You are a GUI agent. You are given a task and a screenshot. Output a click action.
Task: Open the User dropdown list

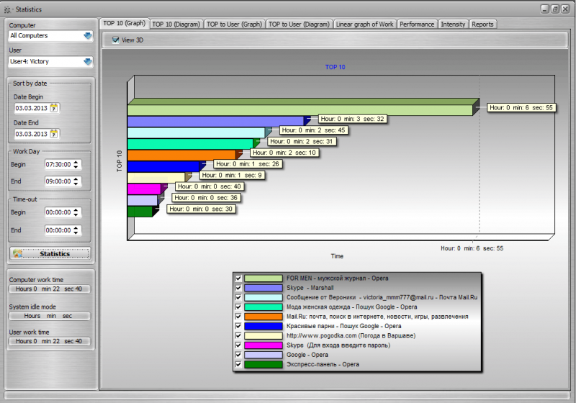coord(87,61)
